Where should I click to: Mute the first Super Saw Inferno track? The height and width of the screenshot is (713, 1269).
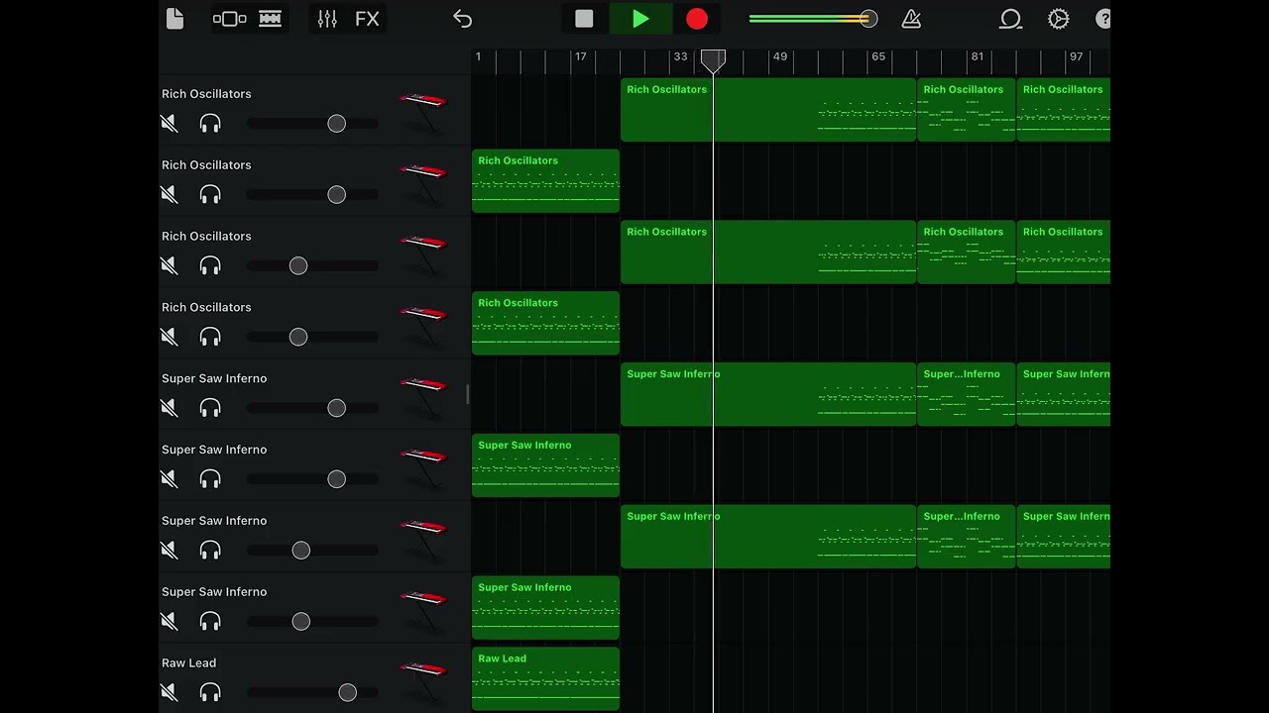[170, 408]
